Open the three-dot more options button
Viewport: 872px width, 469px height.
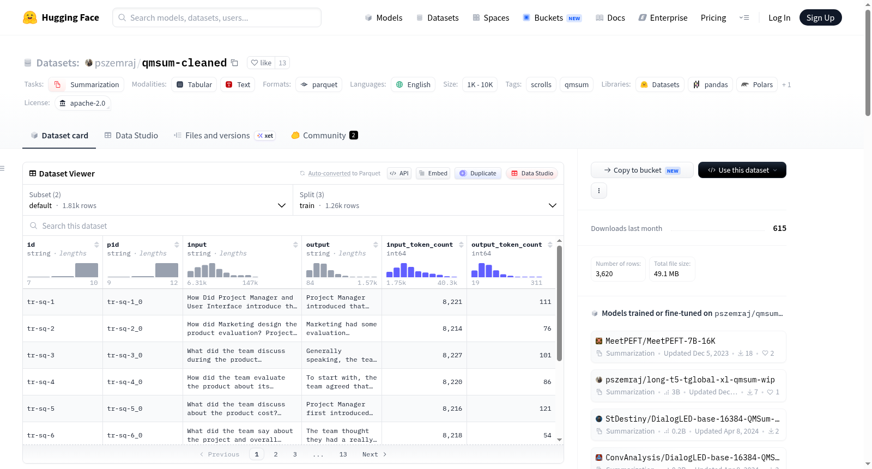click(599, 191)
